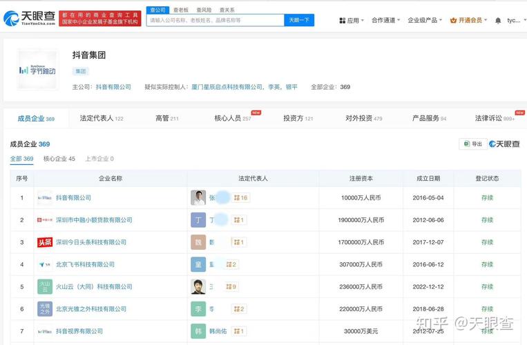Open main company link 抖音有限公司 in header
Image resolution: width=527 pixels, height=345 pixels.
coord(113,87)
